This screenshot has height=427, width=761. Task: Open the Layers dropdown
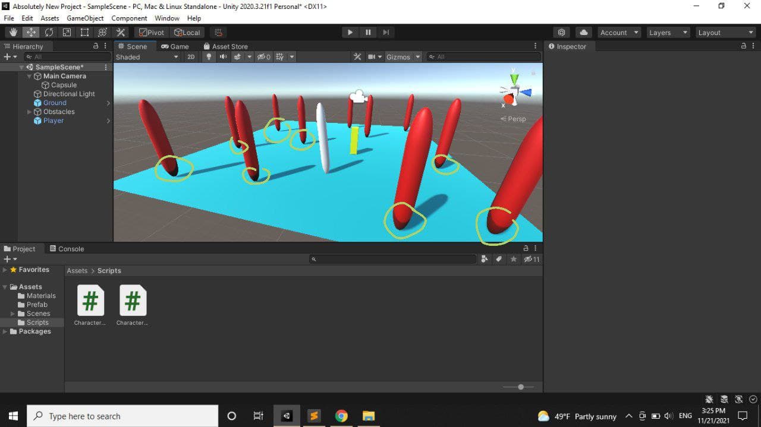coord(668,33)
